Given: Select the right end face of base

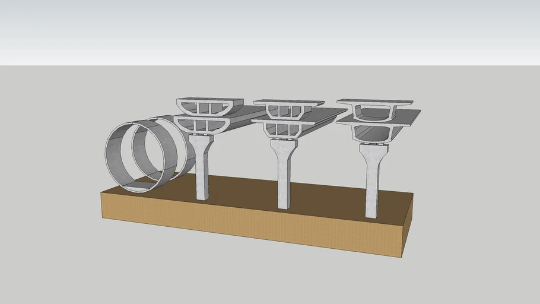Looking at the screenshot, I should pyautogui.click(x=407, y=226).
